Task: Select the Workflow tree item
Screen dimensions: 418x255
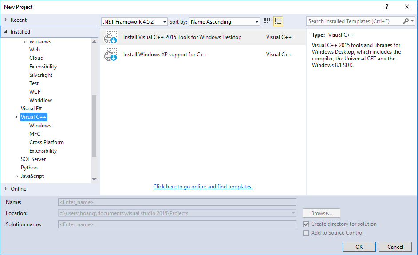Action: pyautogui.click(x=40, y=100)
